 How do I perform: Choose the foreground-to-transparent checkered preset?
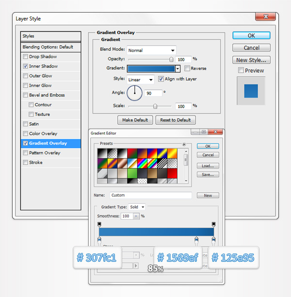point(112,153)
